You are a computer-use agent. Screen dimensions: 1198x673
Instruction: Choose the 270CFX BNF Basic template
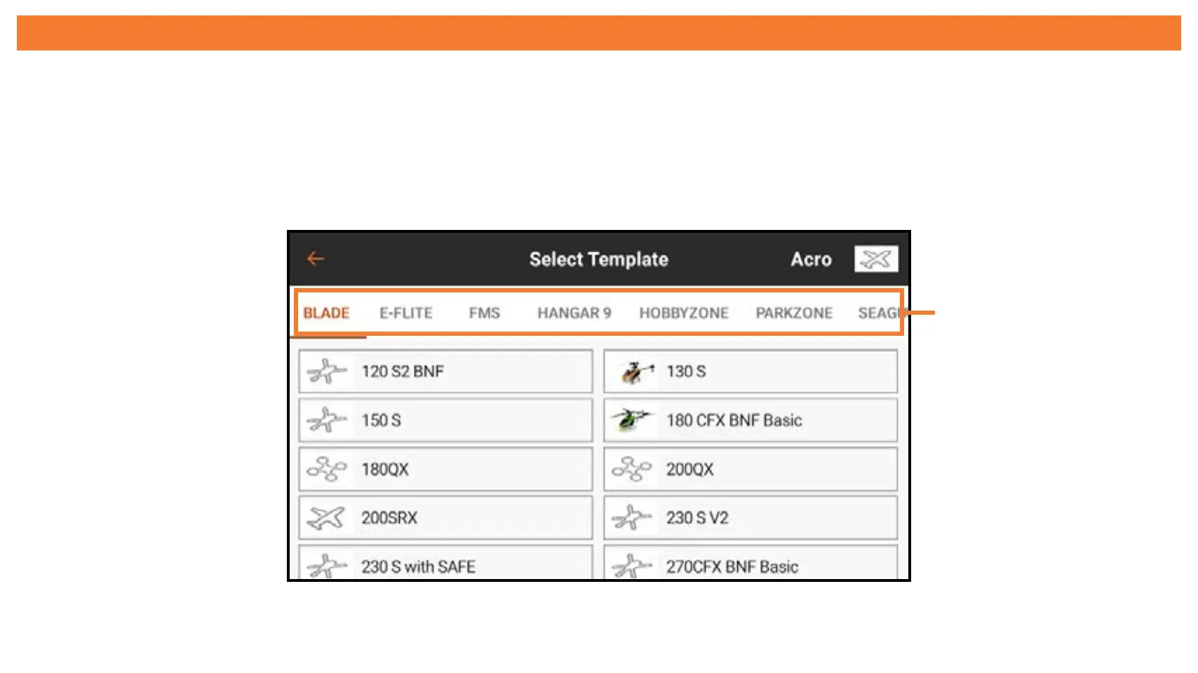[751, 562]
